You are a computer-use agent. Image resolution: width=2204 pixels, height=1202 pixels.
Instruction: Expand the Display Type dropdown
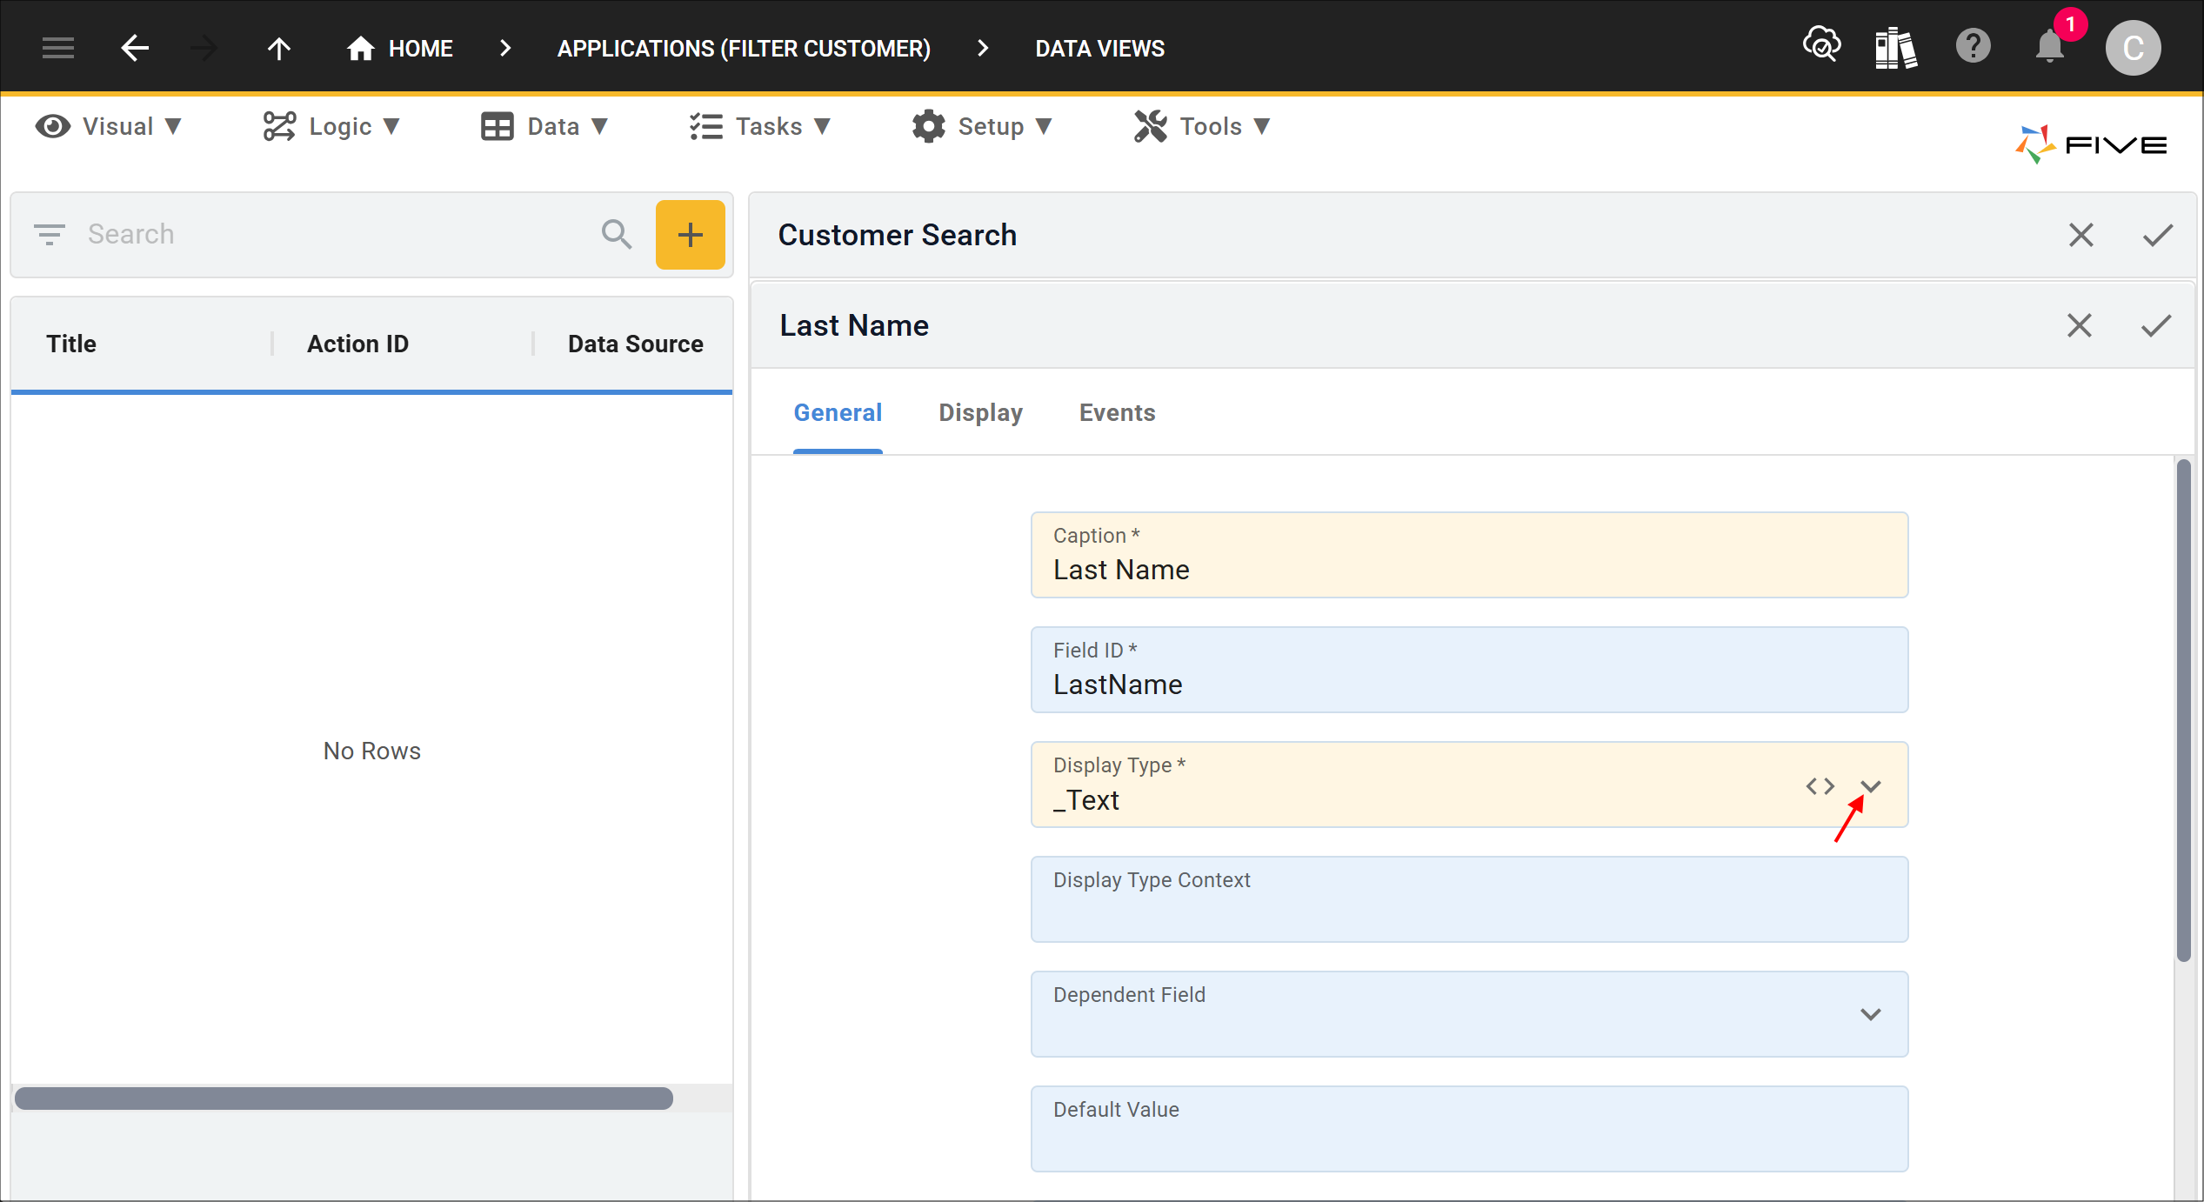(x=1871, y=786)
